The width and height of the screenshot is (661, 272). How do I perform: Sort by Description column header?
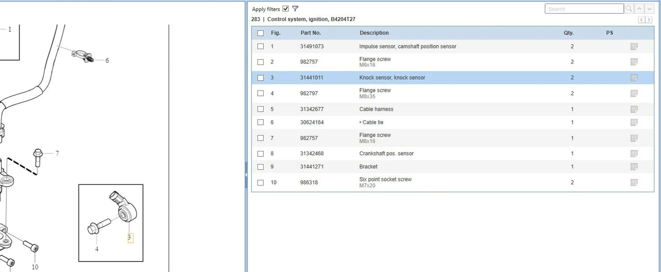374,33
